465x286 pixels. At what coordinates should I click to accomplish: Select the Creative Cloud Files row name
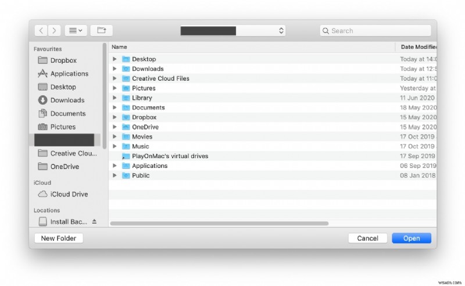tap(160, 78)
